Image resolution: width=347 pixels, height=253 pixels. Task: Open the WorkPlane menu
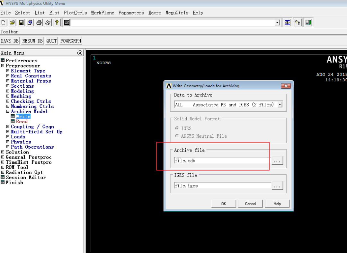coord(103,13)
